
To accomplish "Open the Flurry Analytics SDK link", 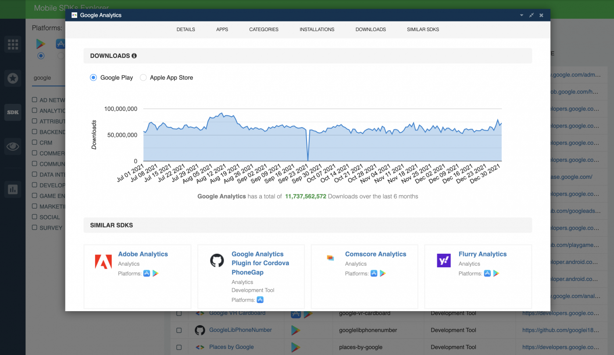I will [x=483, y=254].
